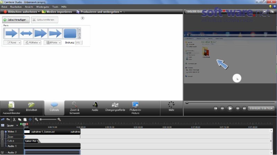Click the timeline zoom slider handle
This screenshot has height=155, width=277.
tap(41, 120)
